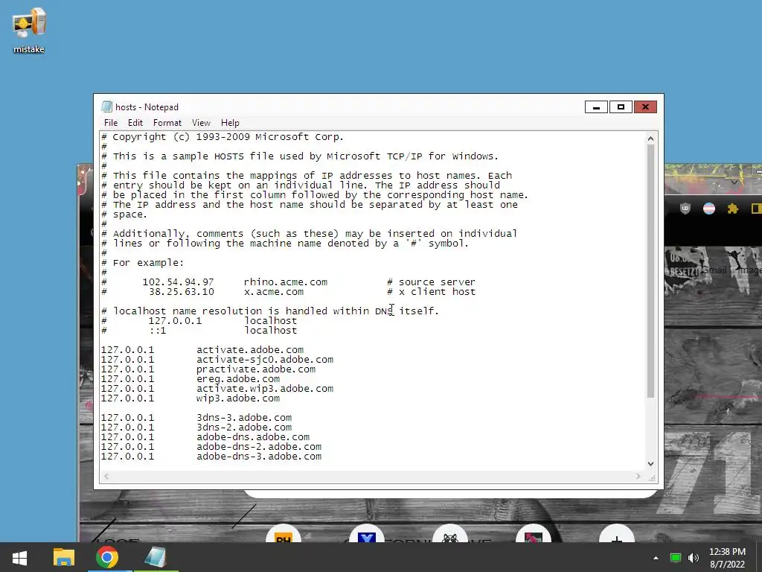Viewport: 762px width, 572px height.
Task: Click the Notepad title bar icon
Action: tap(106, 107)
